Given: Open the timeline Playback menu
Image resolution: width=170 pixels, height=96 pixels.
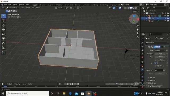Looking at the screenshot, I should pos(10,84).
